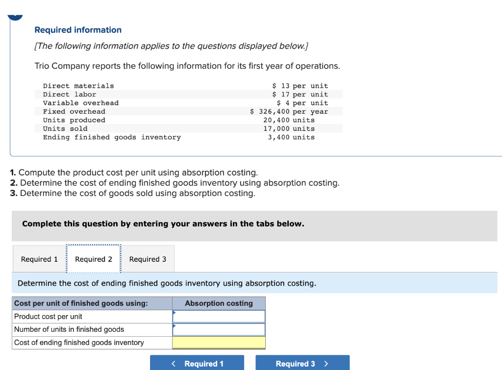Click the Absorption costing column header
The width and height of the screenshot is (502, 370).
point(219,303)
